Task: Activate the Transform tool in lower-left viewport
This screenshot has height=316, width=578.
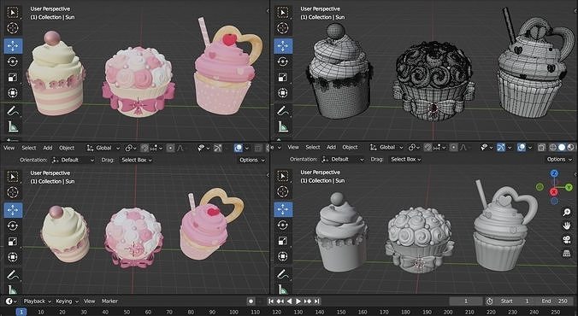Action: pyautogui.click(x=13, y=257)
